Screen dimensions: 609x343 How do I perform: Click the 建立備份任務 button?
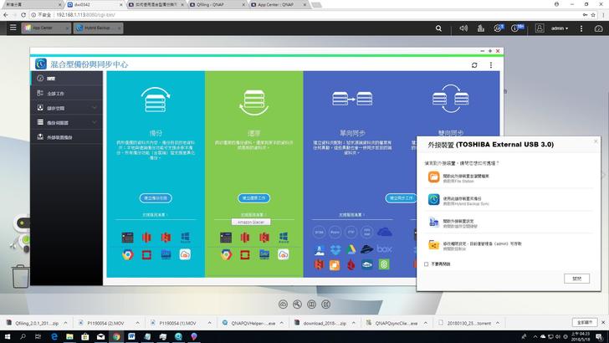[156, 198]
